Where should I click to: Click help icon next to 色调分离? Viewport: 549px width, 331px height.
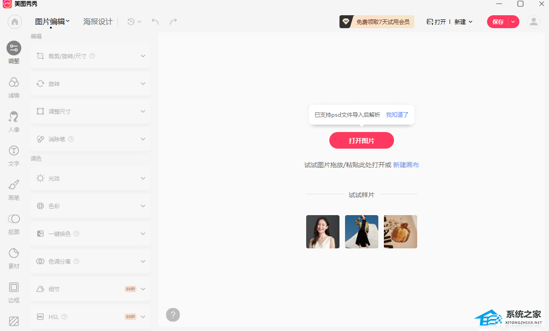[76, 261]
